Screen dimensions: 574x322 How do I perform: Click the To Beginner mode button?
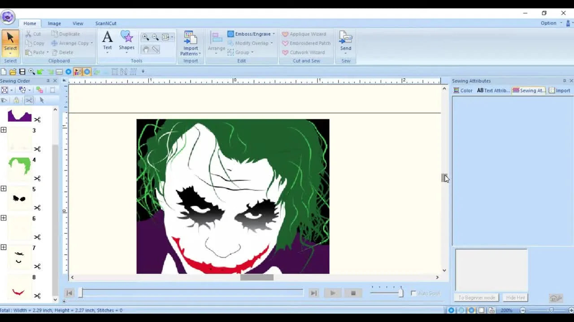point(476,297)
